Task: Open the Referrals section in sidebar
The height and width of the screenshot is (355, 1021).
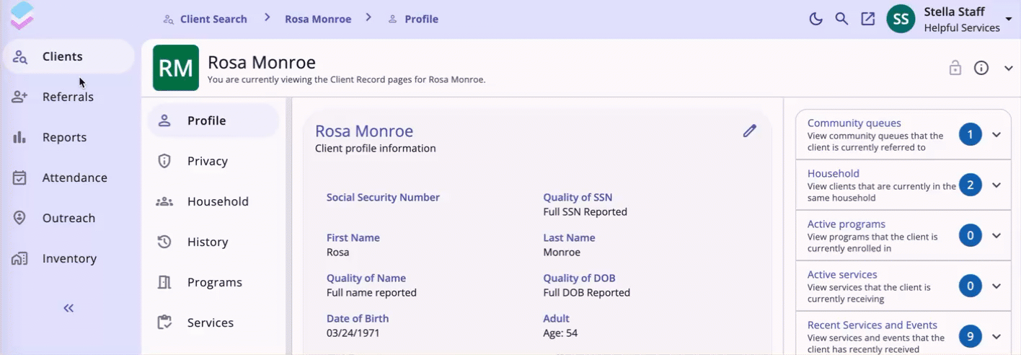Action: (68, 97)
